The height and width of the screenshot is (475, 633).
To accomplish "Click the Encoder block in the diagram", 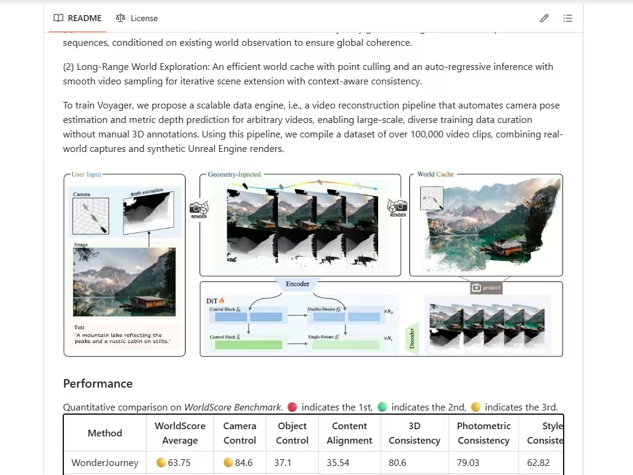I will click(x=297, y=284).
